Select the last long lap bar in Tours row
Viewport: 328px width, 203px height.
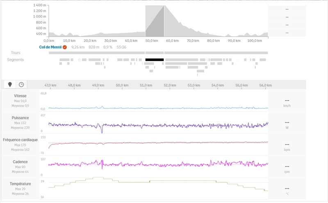coord(216,53)
